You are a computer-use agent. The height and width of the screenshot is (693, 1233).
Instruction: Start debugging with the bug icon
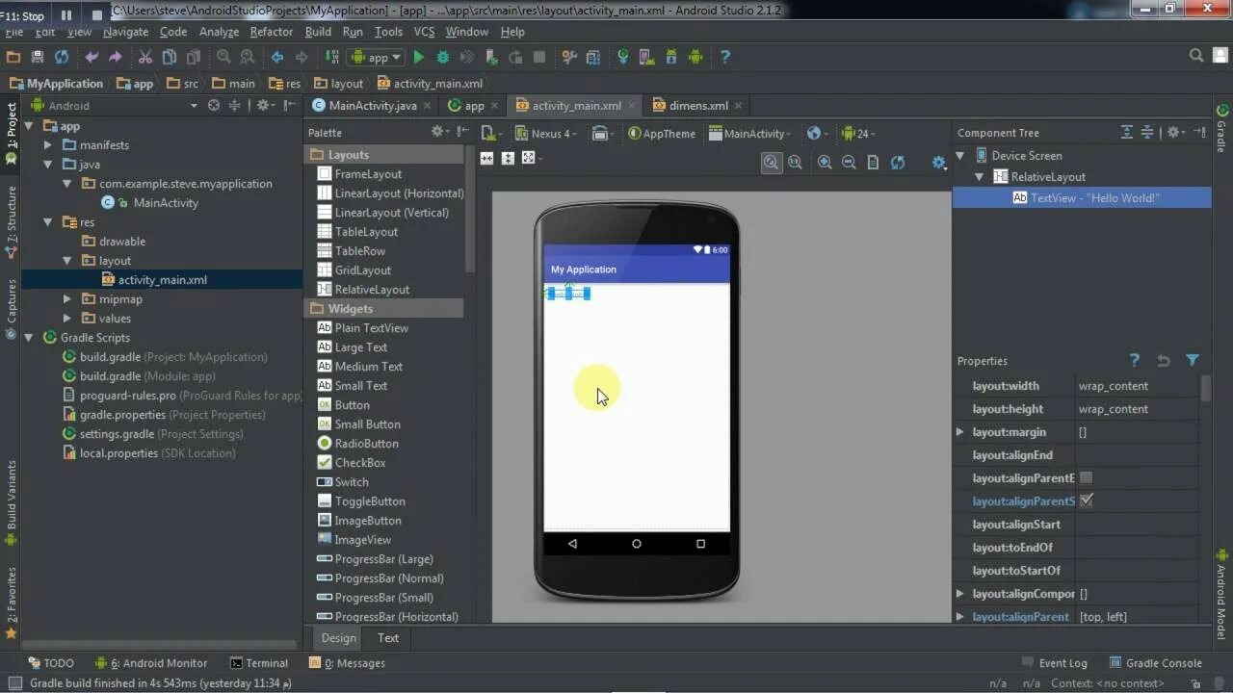pyautogui.click(x=442, y=57)
